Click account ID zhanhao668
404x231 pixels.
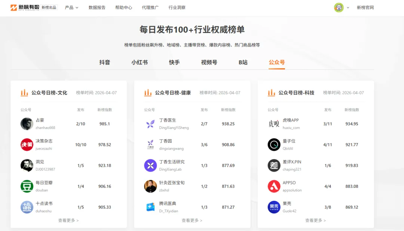pos(45,128)
